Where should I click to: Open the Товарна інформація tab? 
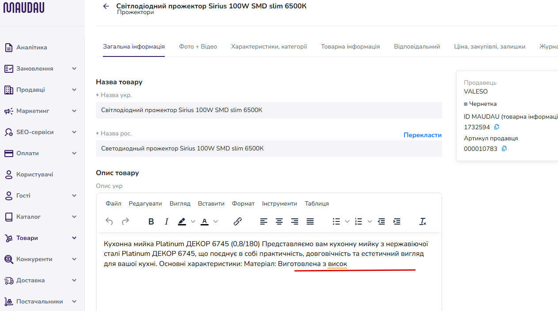(x=350, y=46)
